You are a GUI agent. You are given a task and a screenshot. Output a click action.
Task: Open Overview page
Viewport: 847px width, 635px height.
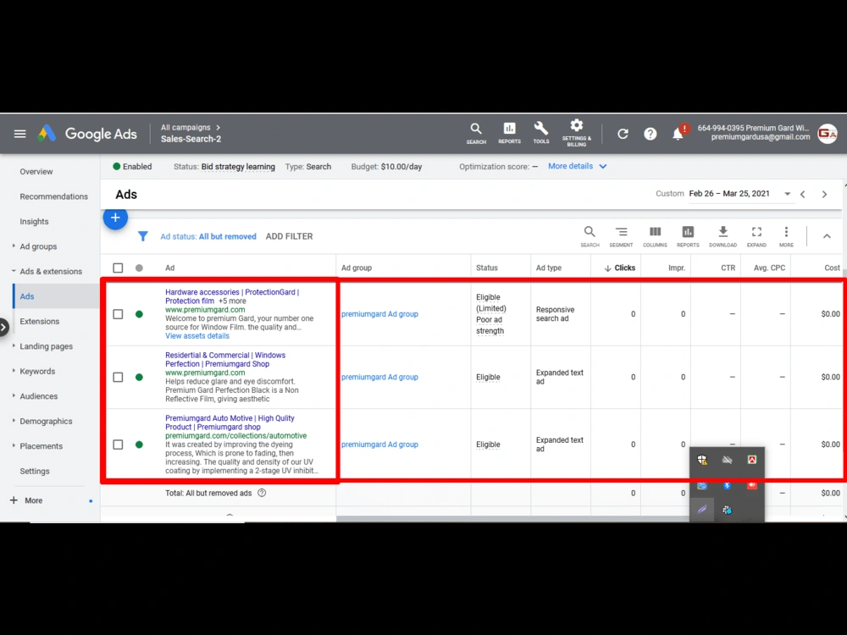pyautogui.click(x=36, y=172)
